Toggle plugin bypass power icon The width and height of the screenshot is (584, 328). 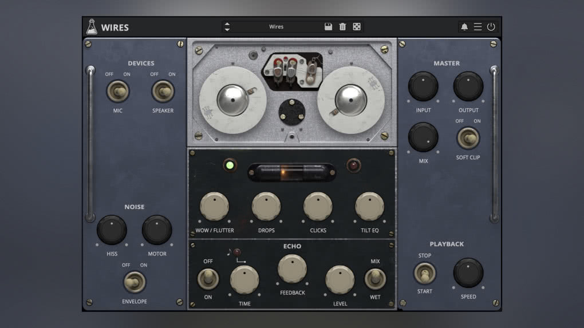[x=491, y=27]
